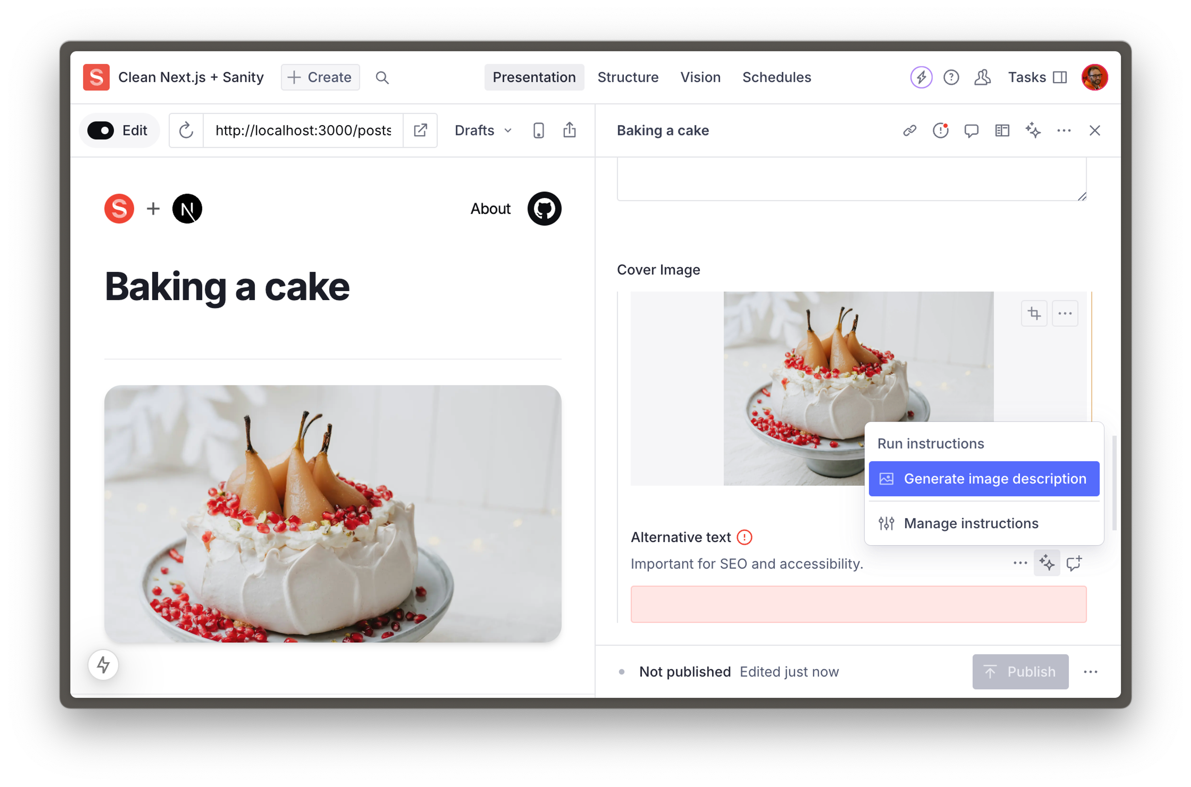Click the mobile viewport preview icon

tap(538, 131)
